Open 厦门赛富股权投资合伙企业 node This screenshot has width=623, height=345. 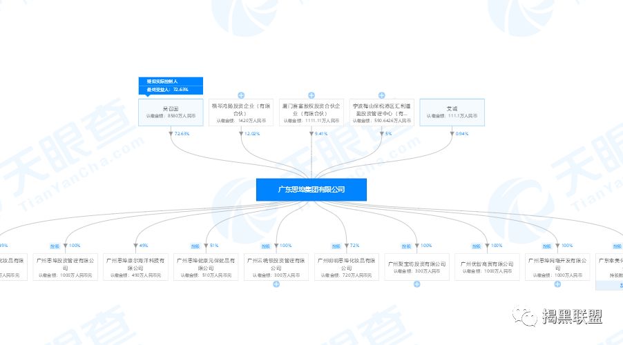311,112
